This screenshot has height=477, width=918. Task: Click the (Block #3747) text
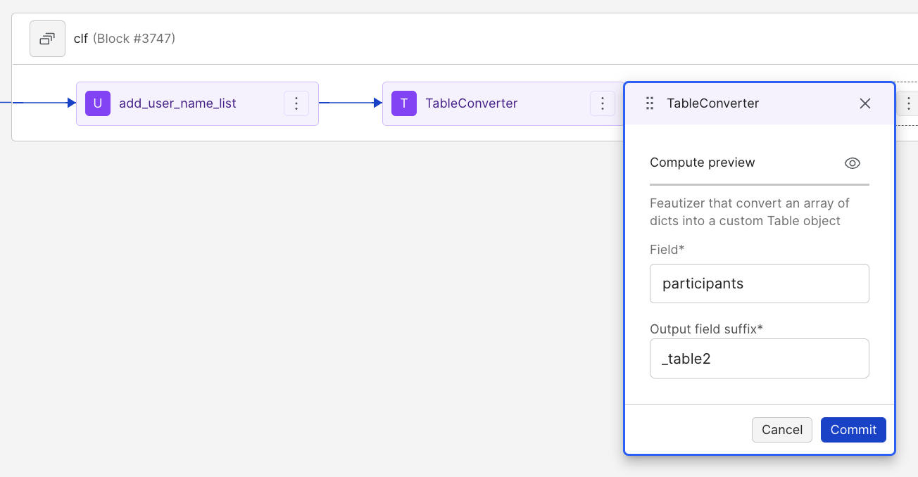click(134, 39)
